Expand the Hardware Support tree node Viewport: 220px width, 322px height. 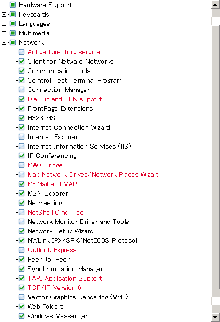tap(4, 5)
